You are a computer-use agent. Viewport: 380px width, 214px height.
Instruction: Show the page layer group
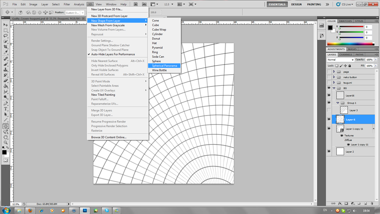pyautogui.click(x=329, y=72)
